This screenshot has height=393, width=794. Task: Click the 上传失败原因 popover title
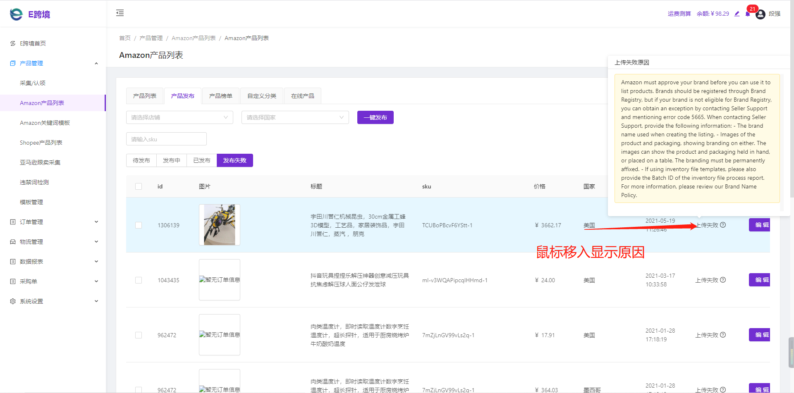(632, 62)
